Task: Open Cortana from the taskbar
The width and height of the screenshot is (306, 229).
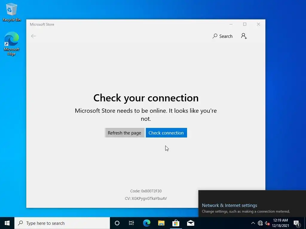Action: pos(117,223)
